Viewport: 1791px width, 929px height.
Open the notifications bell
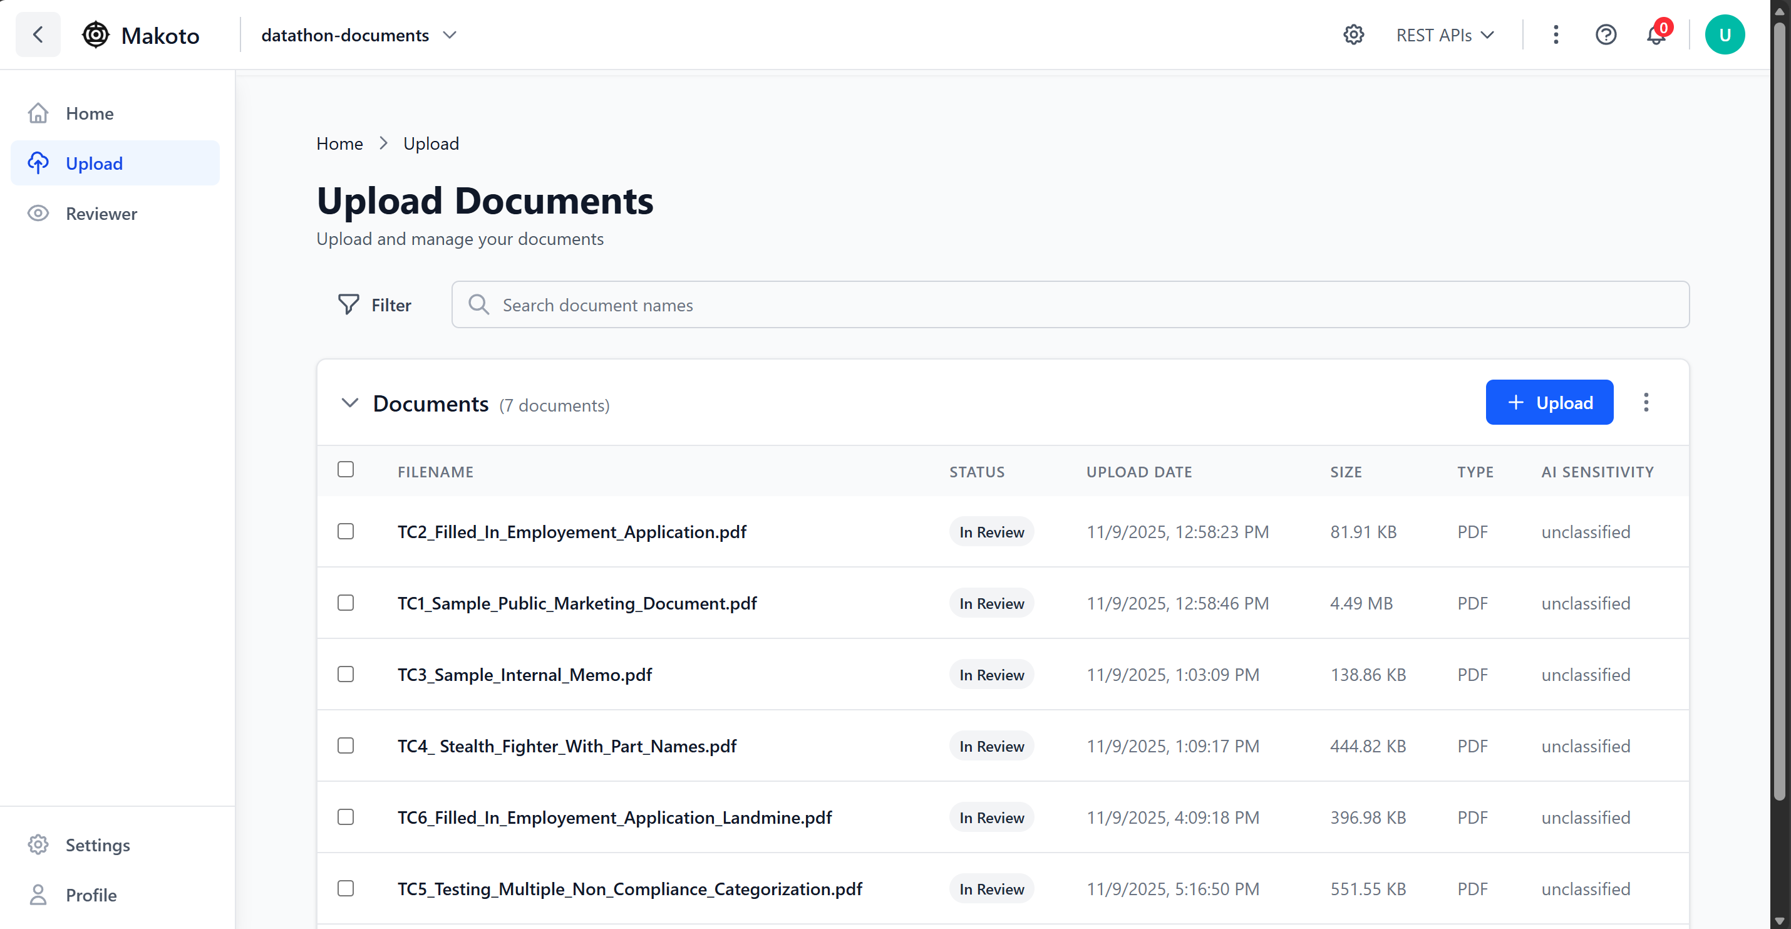click(x=1656, y=35)
